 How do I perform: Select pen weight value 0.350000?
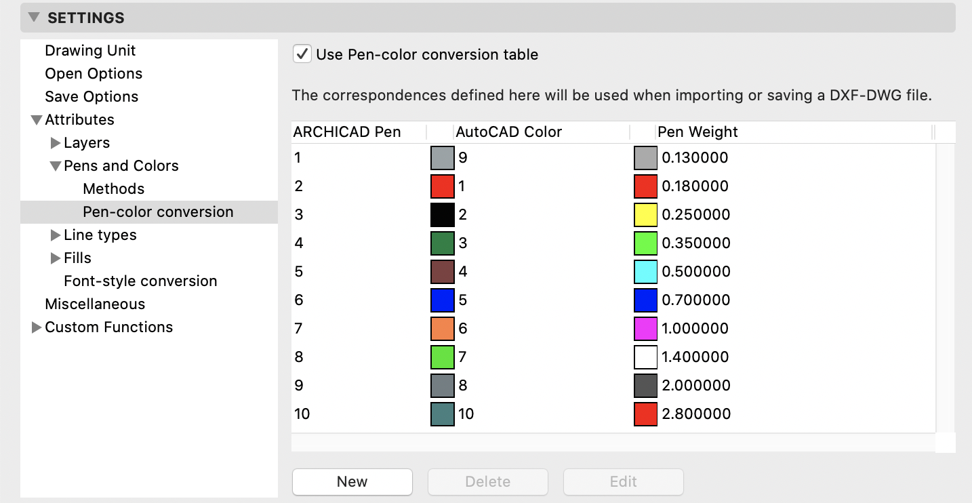[x=696, y=243]
